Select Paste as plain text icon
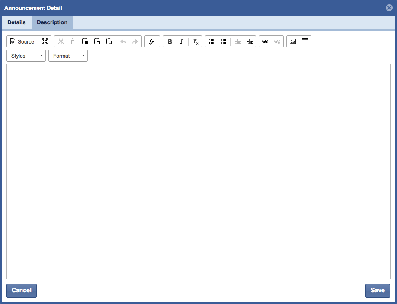 (97, 42)
